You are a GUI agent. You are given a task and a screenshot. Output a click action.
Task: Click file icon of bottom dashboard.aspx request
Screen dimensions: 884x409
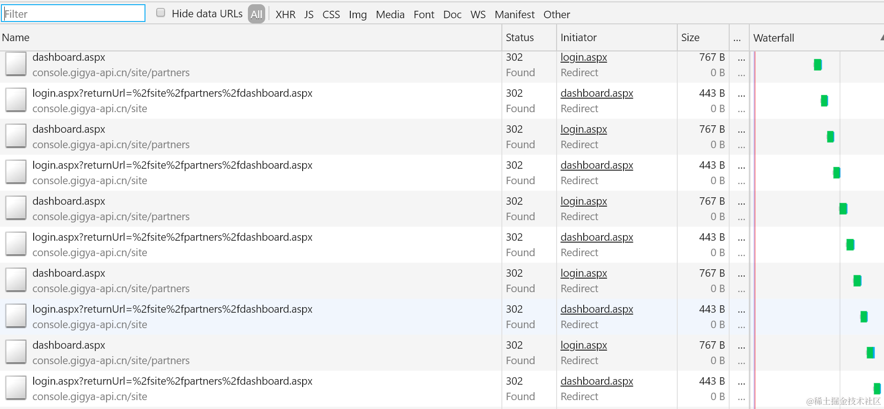click(x=16, y=352)
